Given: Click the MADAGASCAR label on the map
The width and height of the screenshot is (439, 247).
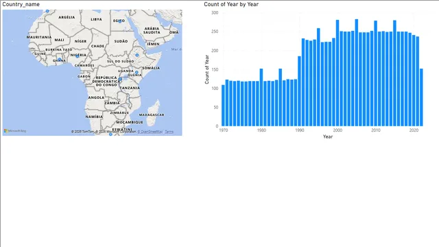Looking at the screenshot, I should tap(152, 115).
